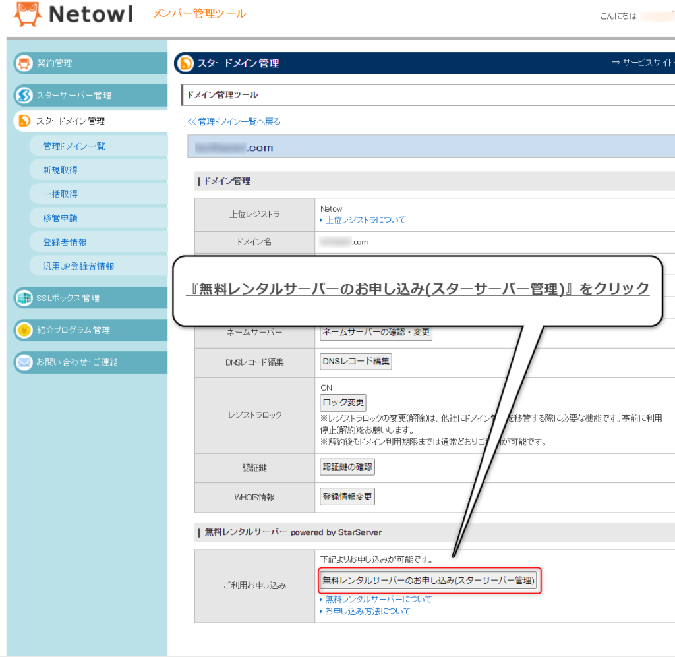Viewport: 675px width, 657px height.
Task: Click 無料レンタルサーバー powered by StarServer heading
Action: coord(293,532)
